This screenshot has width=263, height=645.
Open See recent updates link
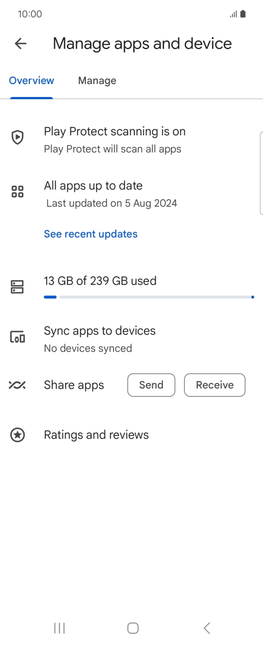tap(90, 234)
